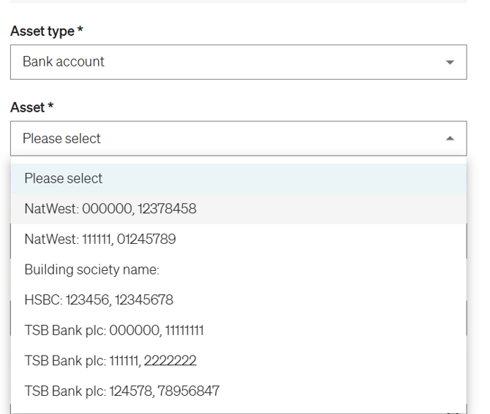Choose the TSB account numbered 11111111
The height and width of the screenshot is (414, 490).
coord(114,331)
